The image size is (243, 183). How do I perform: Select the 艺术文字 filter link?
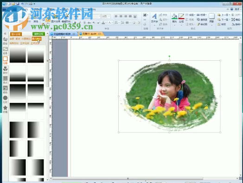[x=35, y=44]
